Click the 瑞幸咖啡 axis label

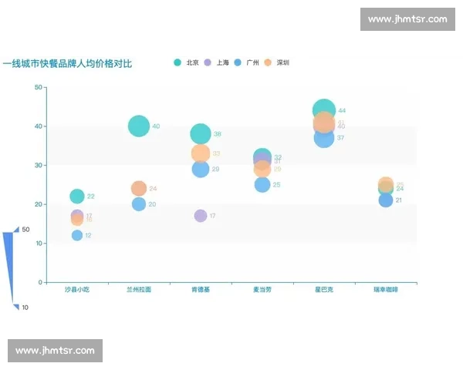tap(386, 290)
